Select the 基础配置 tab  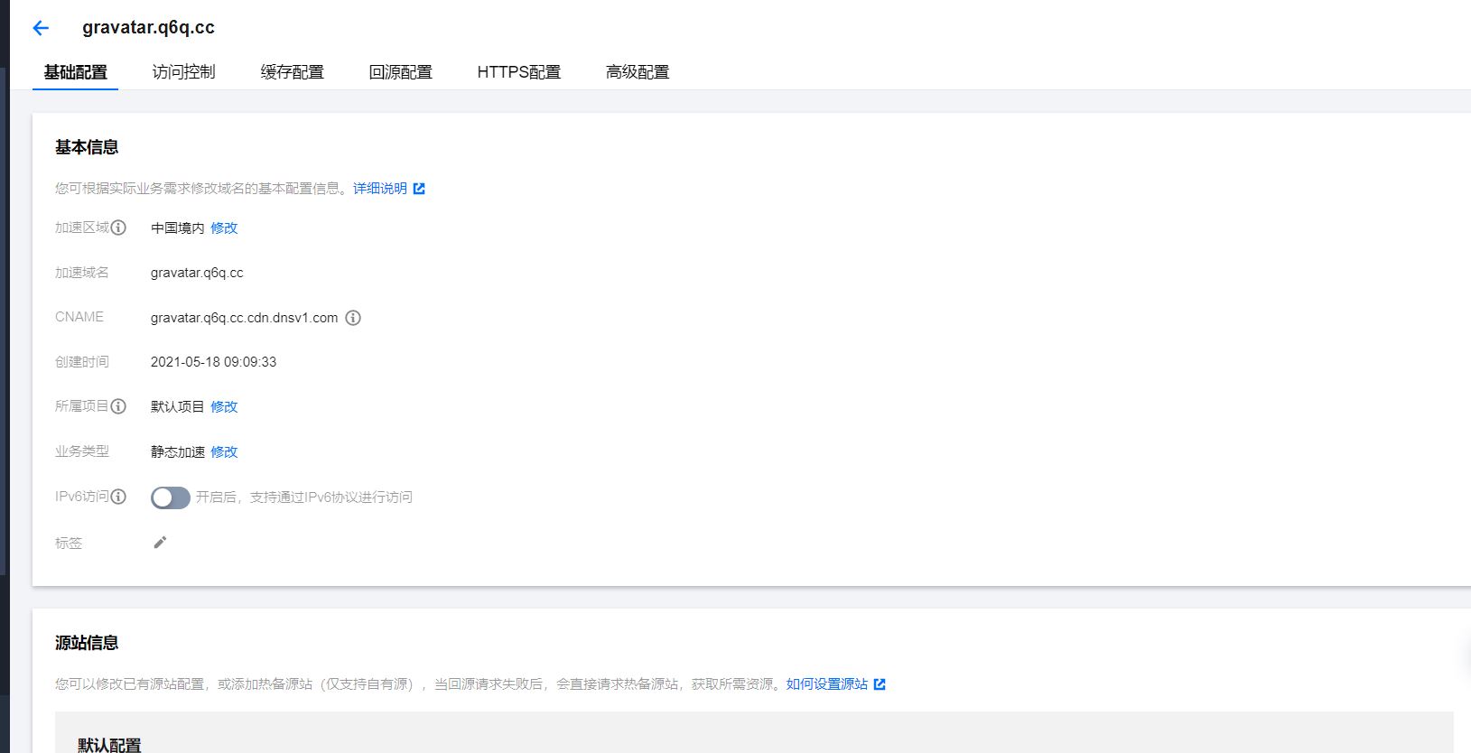tap(76, 72)
